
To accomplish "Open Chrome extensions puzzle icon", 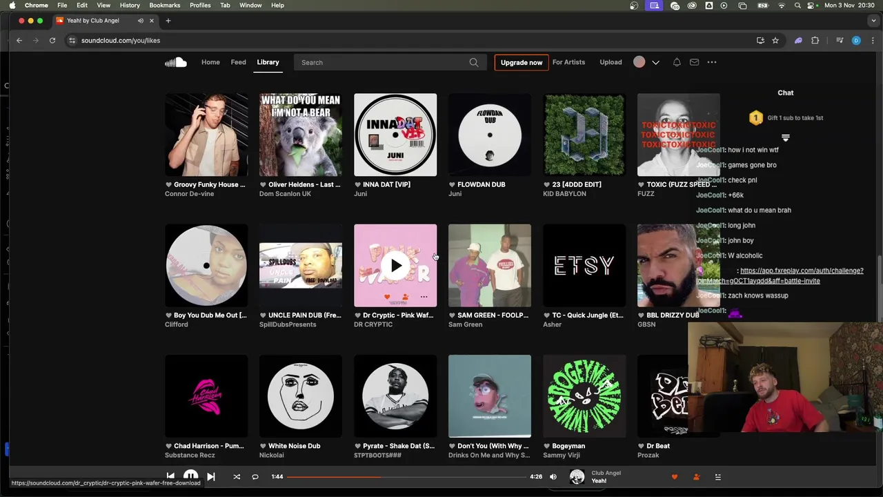I will pos(815,41).
